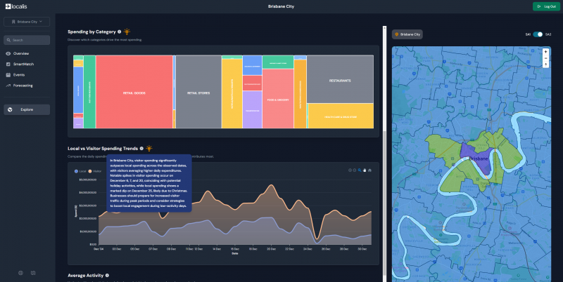Click the Brisbane City location chip above map
Image resolution: width=563 pixels, height=282 pixels.
click(x=407, y=34)
